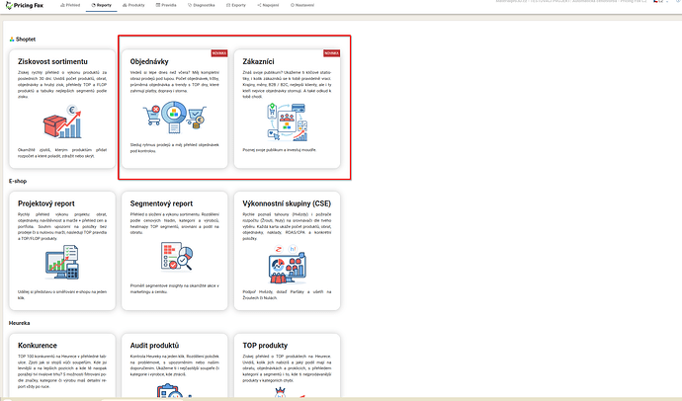Screen dimensions: 682x401
Task: Click the NOVINKA badge on Objednávky
Action: pyautogui.click(x=218, y=52)
